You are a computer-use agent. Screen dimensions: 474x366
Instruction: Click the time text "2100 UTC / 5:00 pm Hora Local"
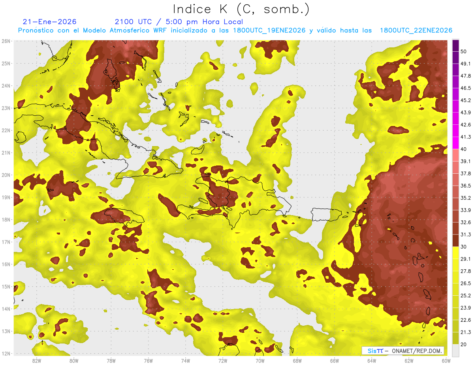tap(179, 22)
